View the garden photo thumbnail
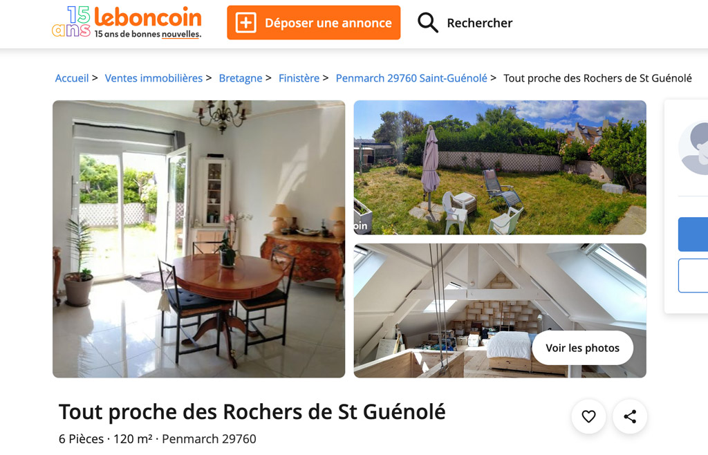This screenshot has height=455, width=708. 500,167
